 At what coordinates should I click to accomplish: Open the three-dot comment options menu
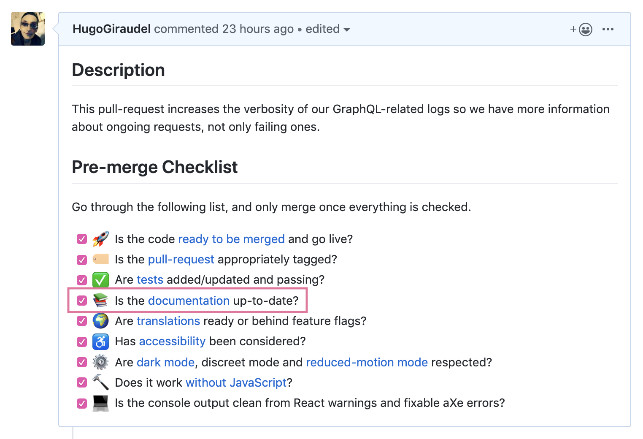(x=608, y=29)
